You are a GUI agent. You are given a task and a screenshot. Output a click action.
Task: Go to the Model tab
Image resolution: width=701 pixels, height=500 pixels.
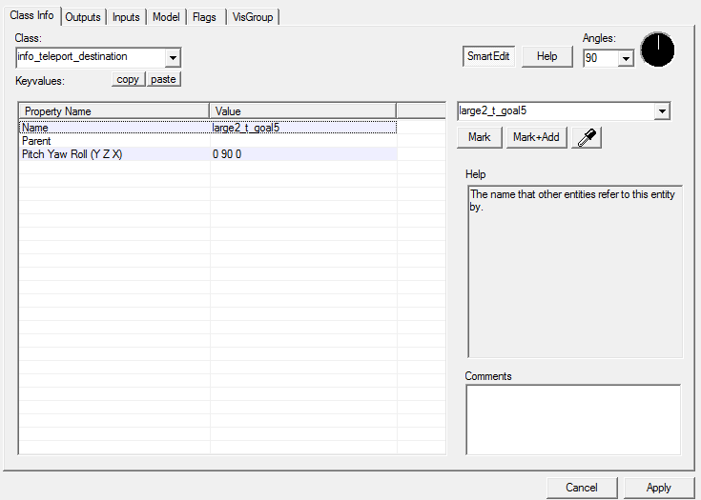click(x=166, y=17)
